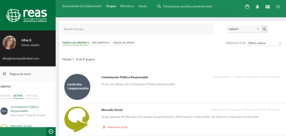The width and height of the screenshot is (286, 136).
Task: Switch to the Nuevos sidebar tab
Action: pyautogui.click(x=6, y=96)
